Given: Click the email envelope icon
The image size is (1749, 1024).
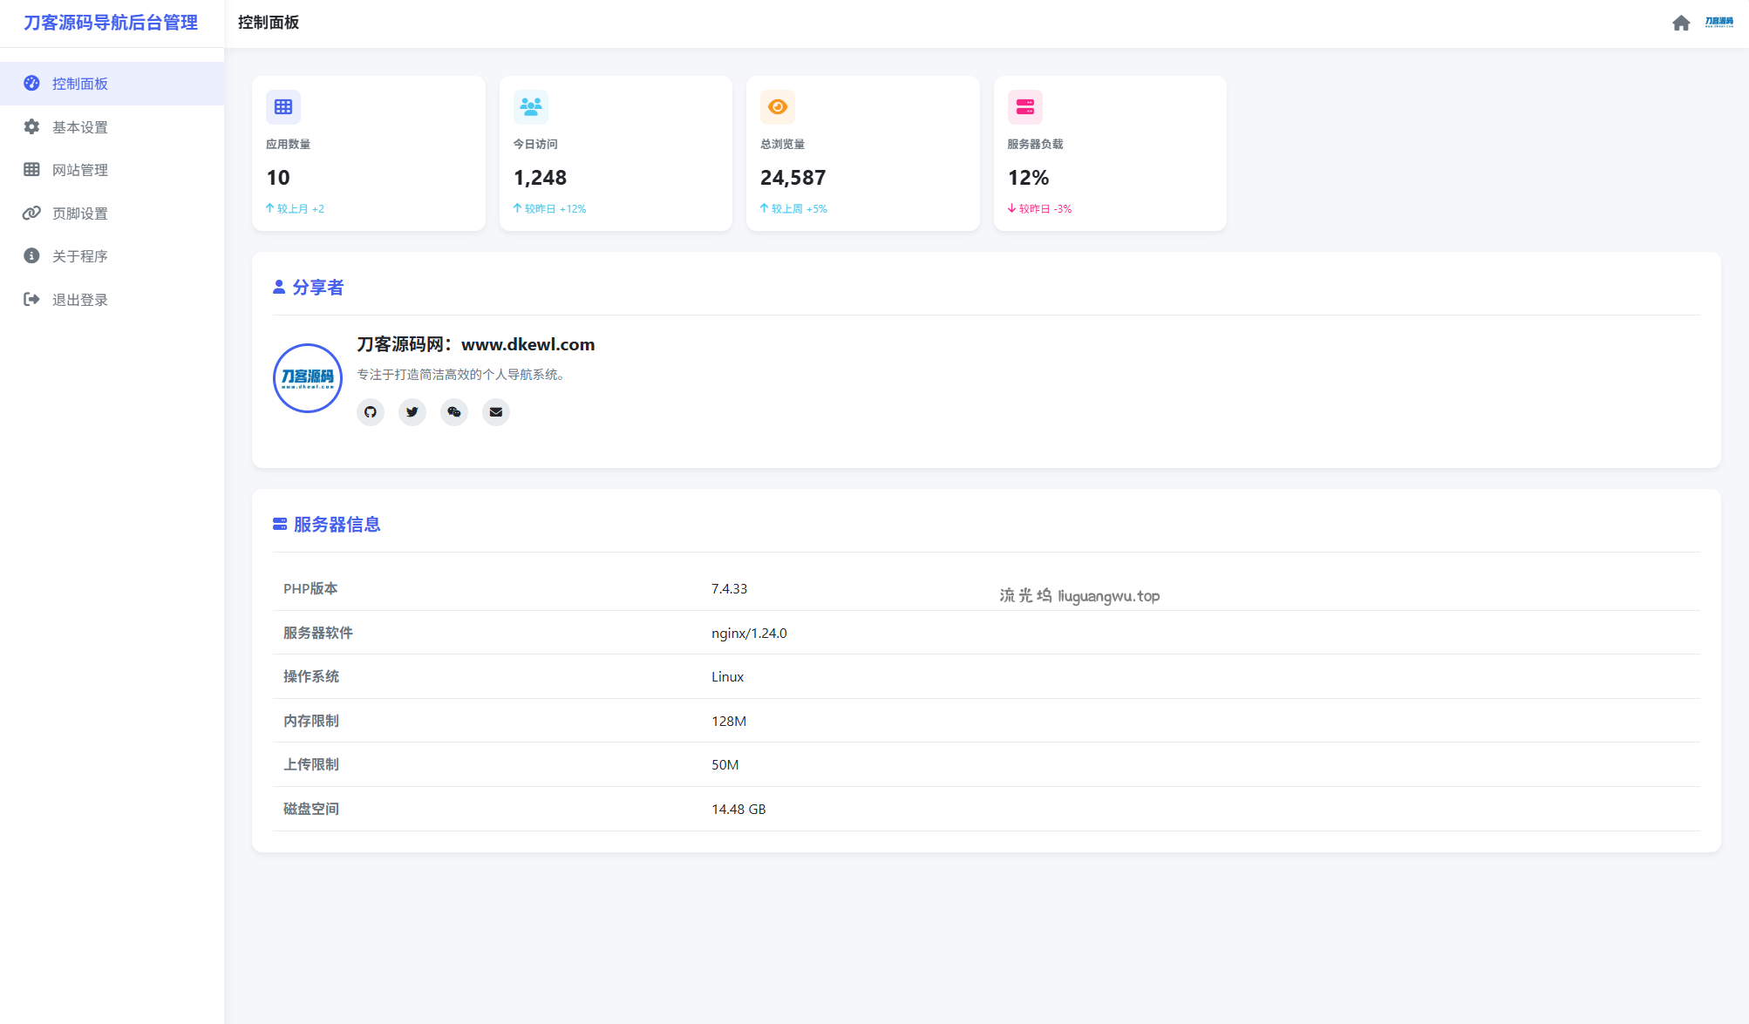Looking at the screenshot, I should (x=496, y=412).
